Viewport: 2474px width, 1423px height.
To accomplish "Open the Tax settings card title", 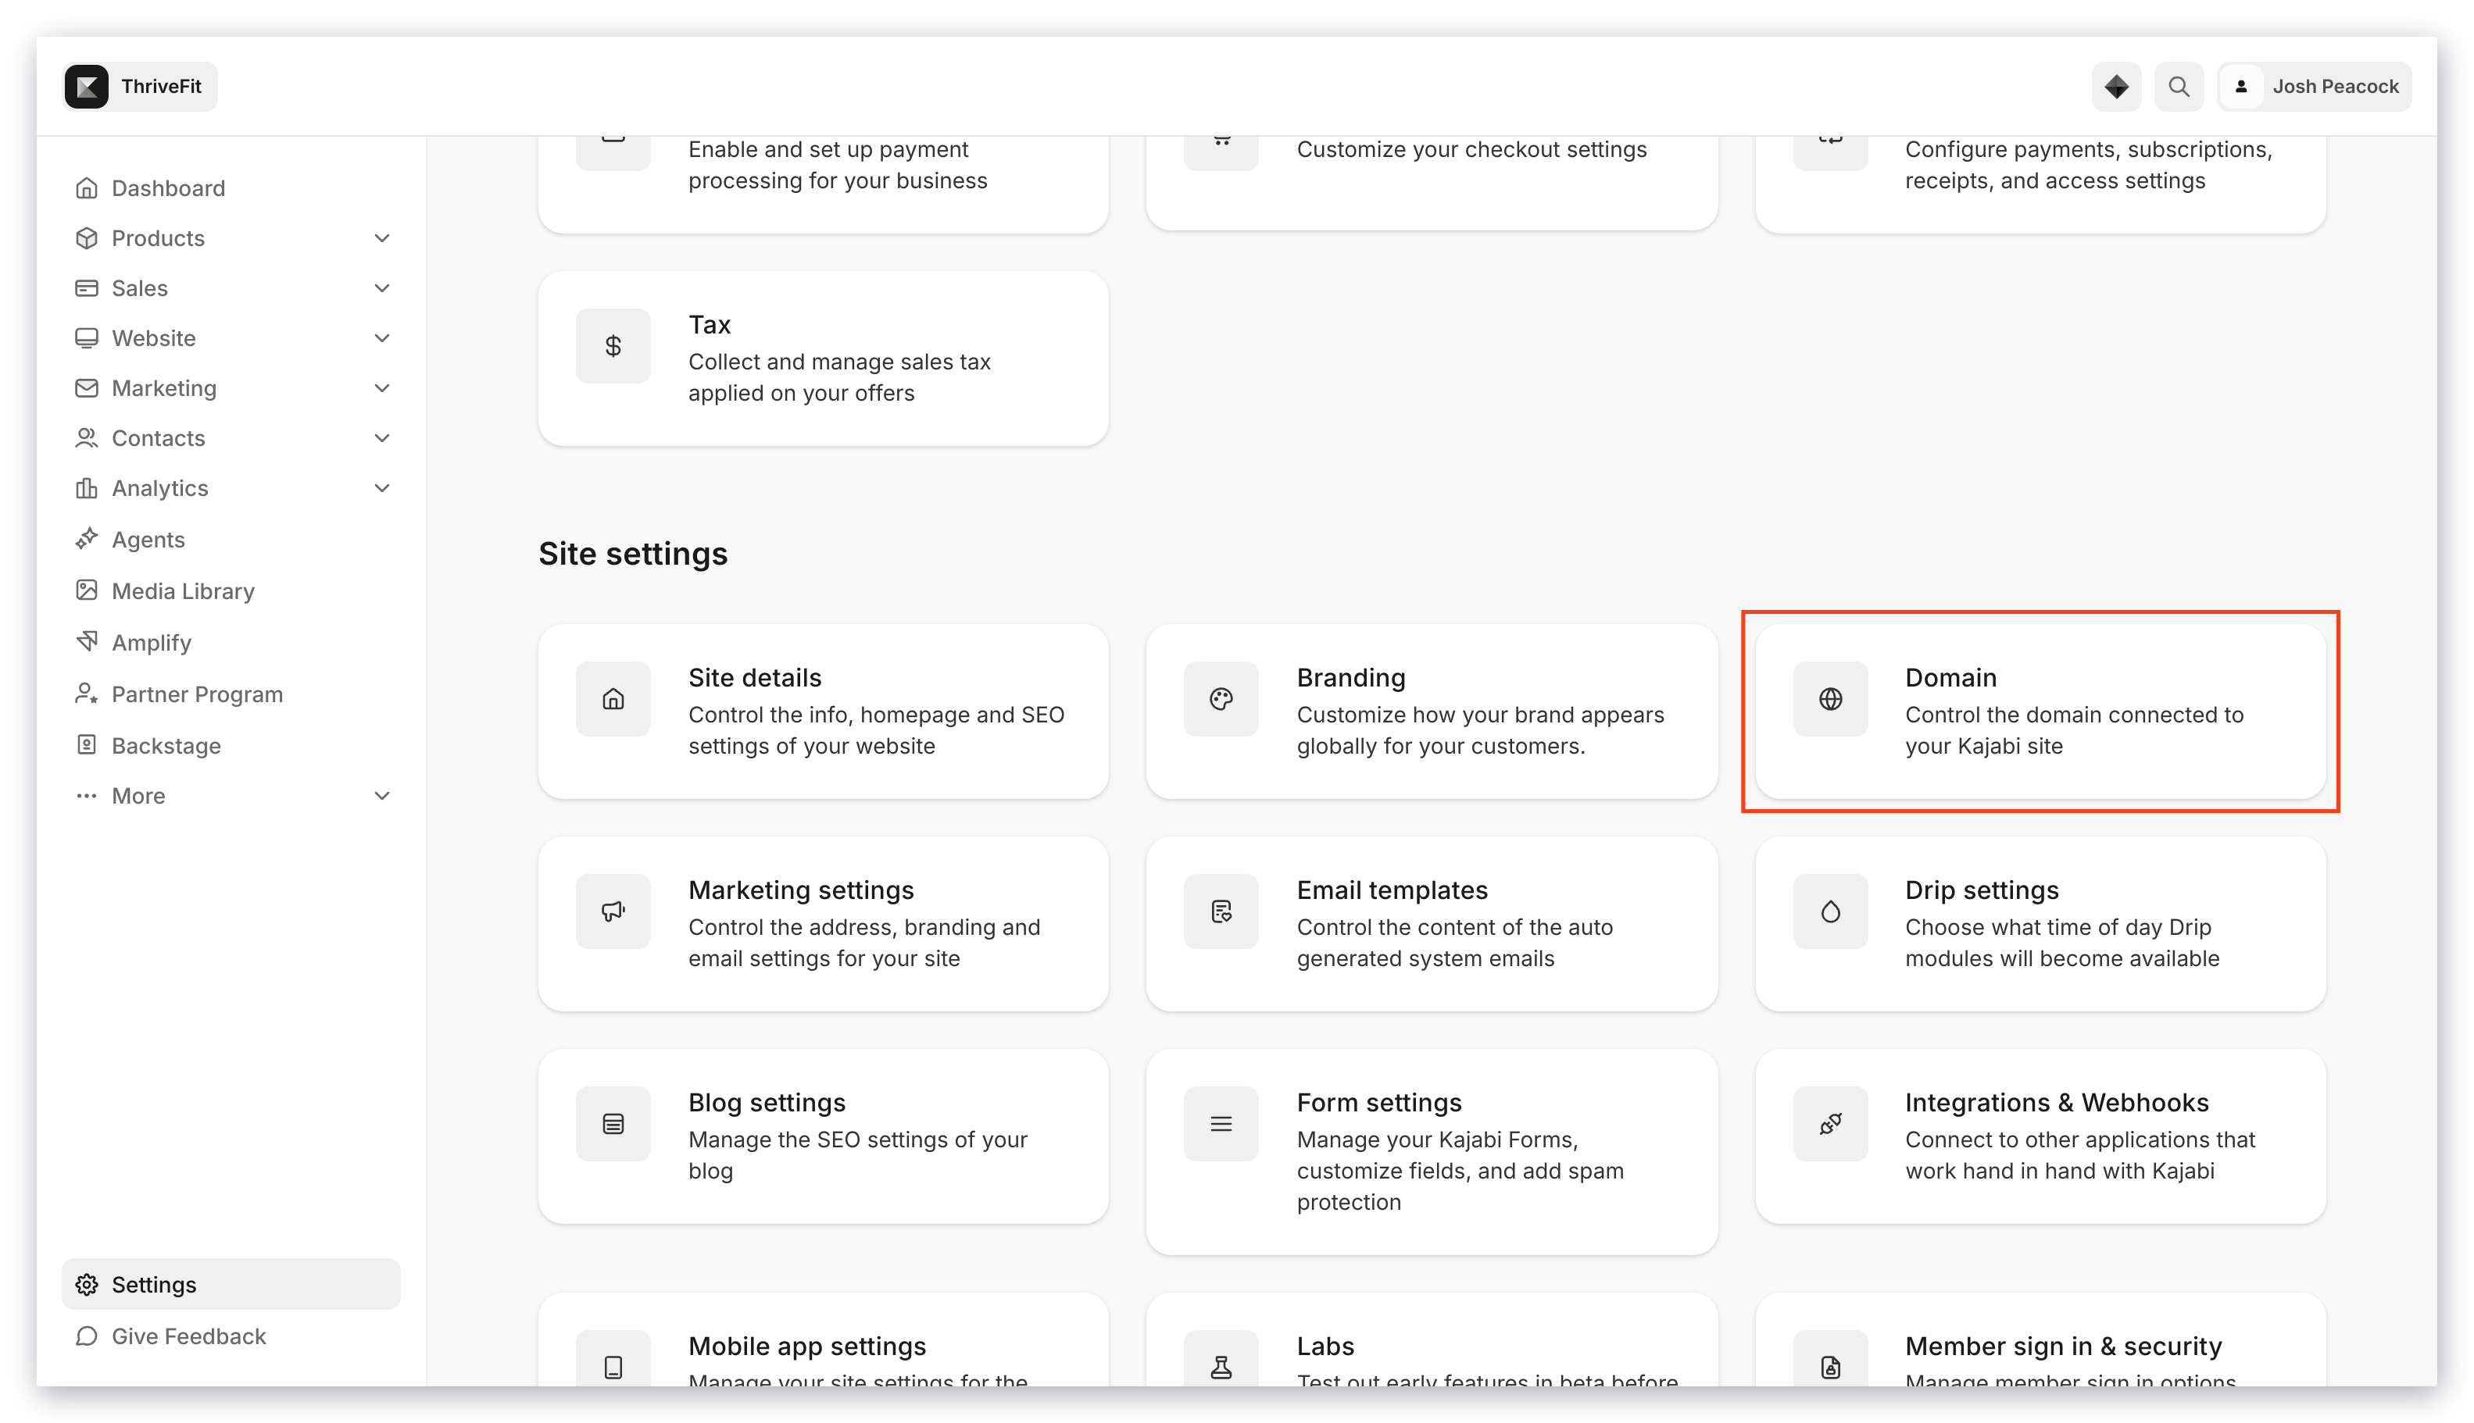I will click(709, 324).
